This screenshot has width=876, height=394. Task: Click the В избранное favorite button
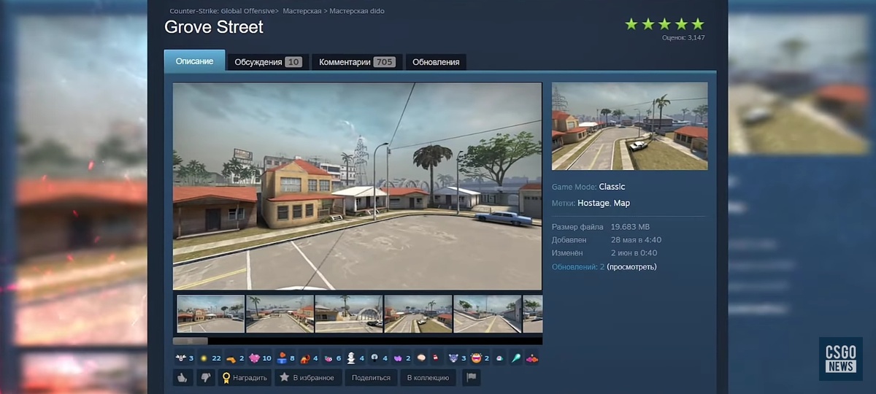pos(307,377)
